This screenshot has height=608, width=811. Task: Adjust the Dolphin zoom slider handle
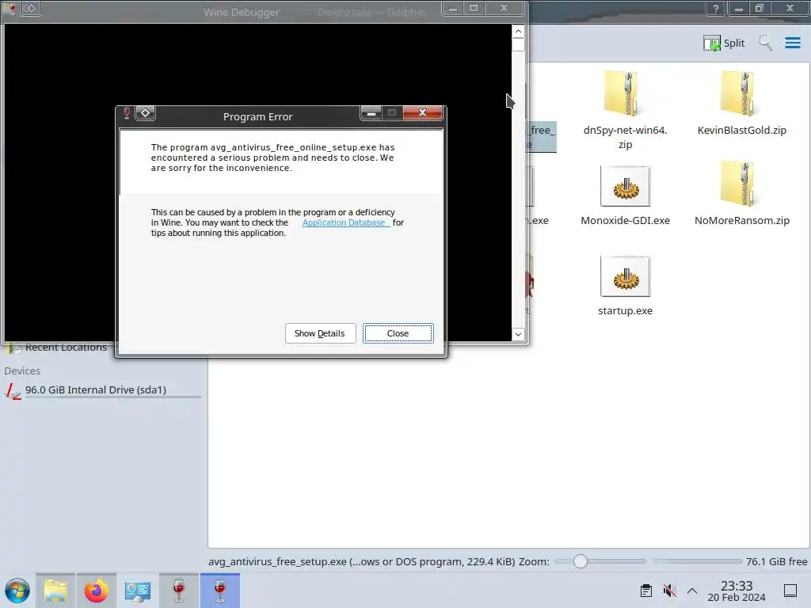click(581, 561)
